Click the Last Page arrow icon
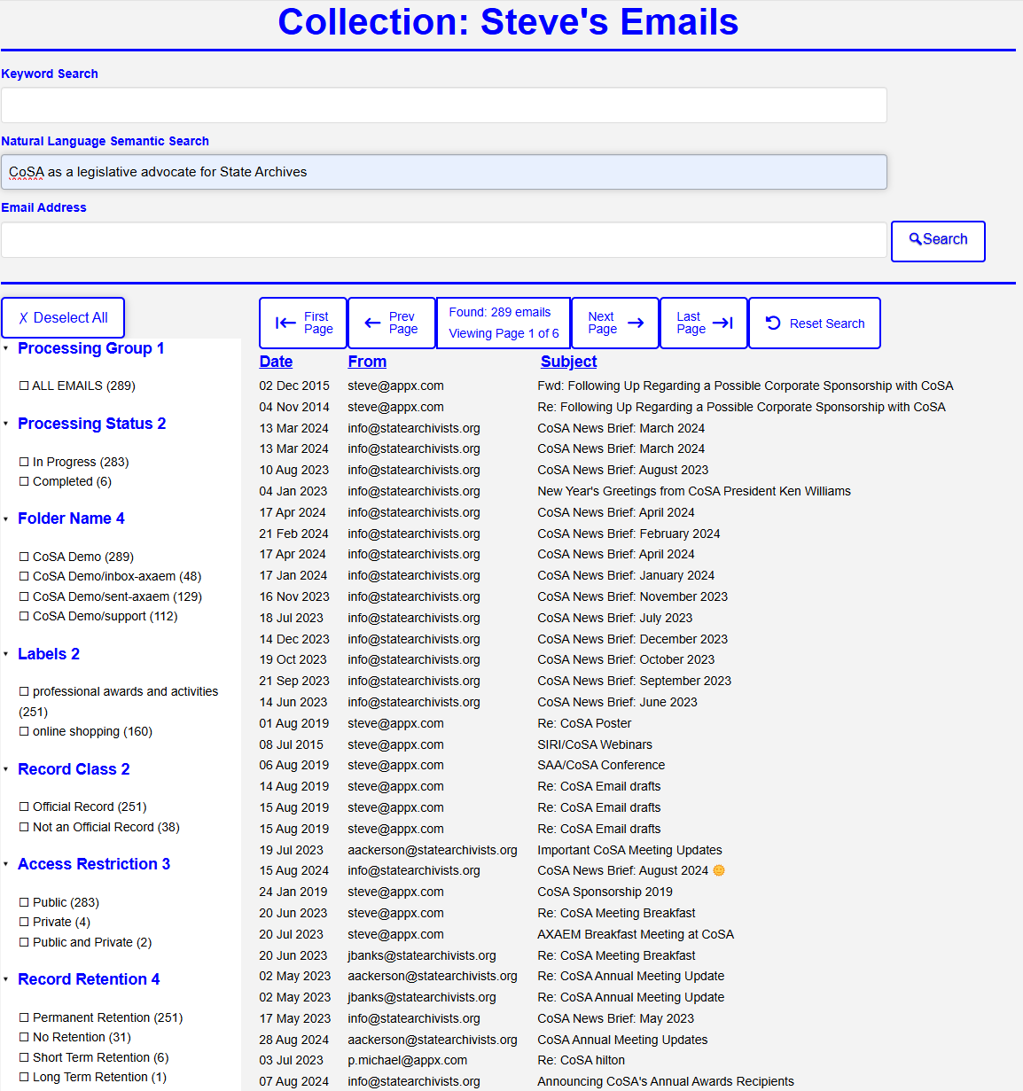The height and width of the screenshot is (1091, 1023). 722,323
